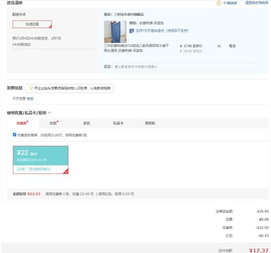Open the product title link for 三利浴巾
Image resolution: width=271 pixels, height=253 pixels.
click(x=136, y=48)
